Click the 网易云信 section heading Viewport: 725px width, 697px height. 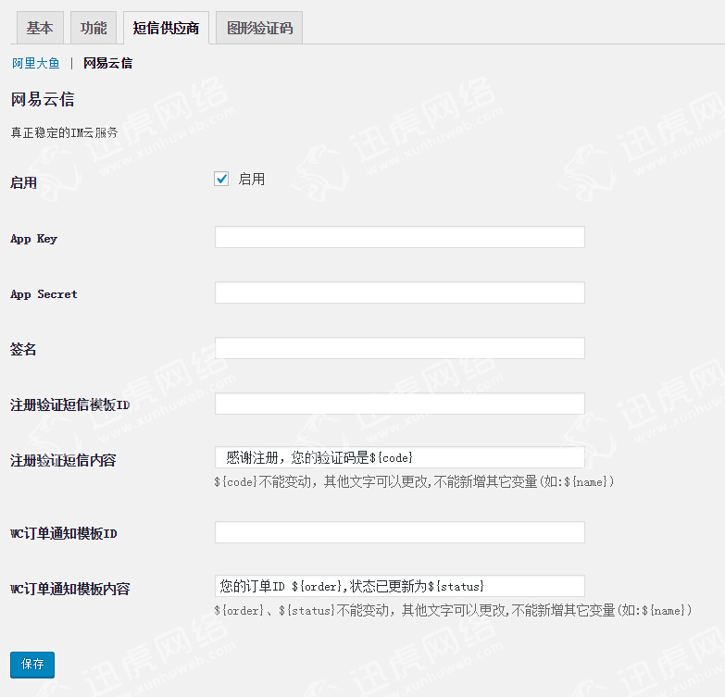43,99
